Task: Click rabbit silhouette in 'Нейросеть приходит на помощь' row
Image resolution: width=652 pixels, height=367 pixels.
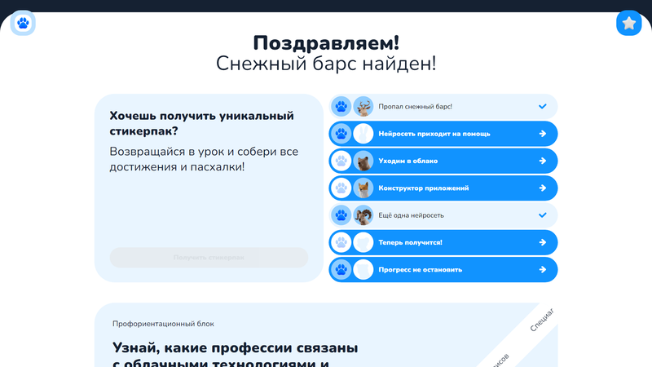Action: pos(363,134)
